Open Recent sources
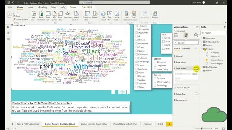The height and width of the screenshot is (130, 232). tap(76, 16)
